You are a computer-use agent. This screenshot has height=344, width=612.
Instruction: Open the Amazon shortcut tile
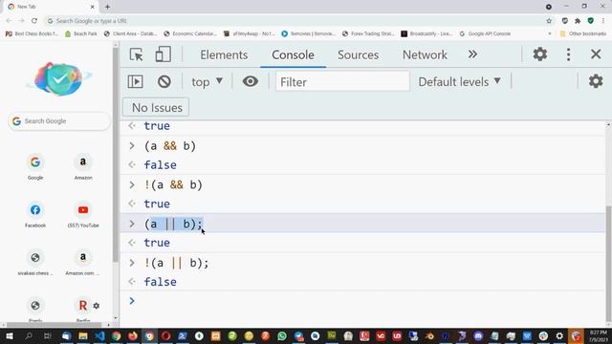click(x=83, y=167)
